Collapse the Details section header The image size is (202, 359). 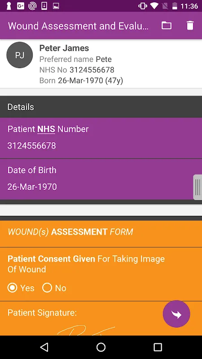point(101,107)
